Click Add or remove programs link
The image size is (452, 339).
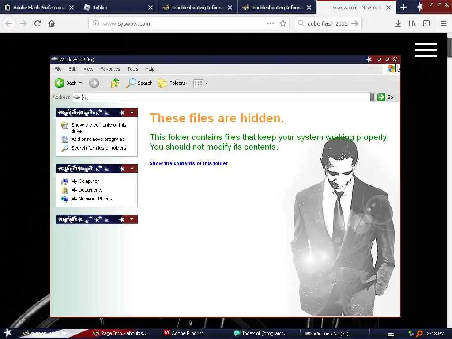click(x=98, y=139)
